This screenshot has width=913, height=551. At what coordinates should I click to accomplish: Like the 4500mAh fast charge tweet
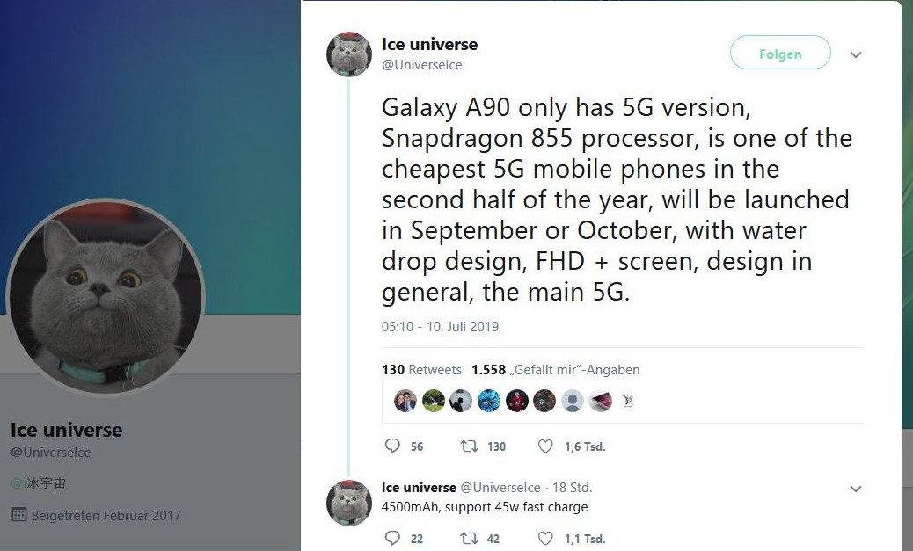pyautogui.click(x=545, y=538)
